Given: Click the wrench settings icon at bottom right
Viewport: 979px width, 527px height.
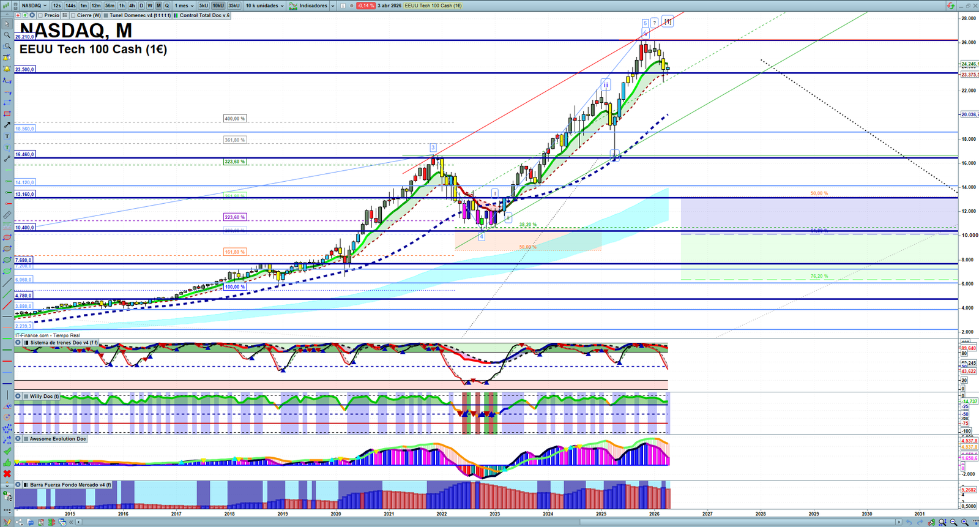Looking at the screenshot, I should point(931,522).
